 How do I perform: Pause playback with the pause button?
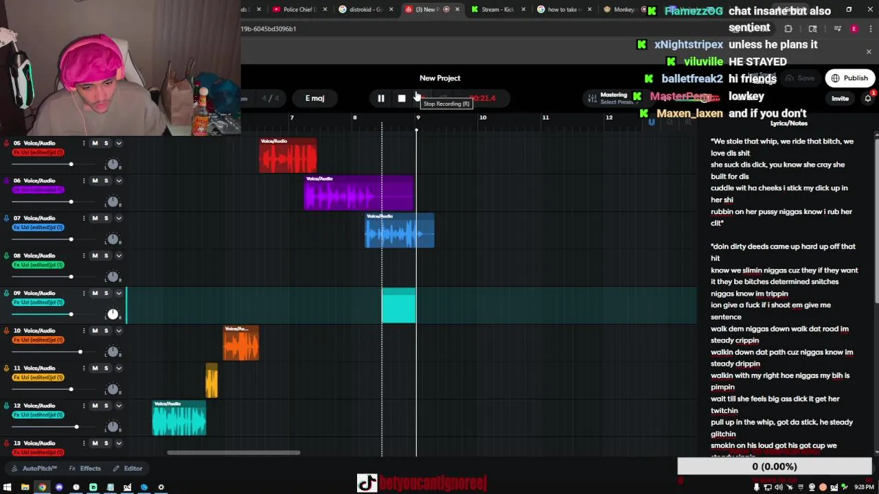tap(380, 98)
